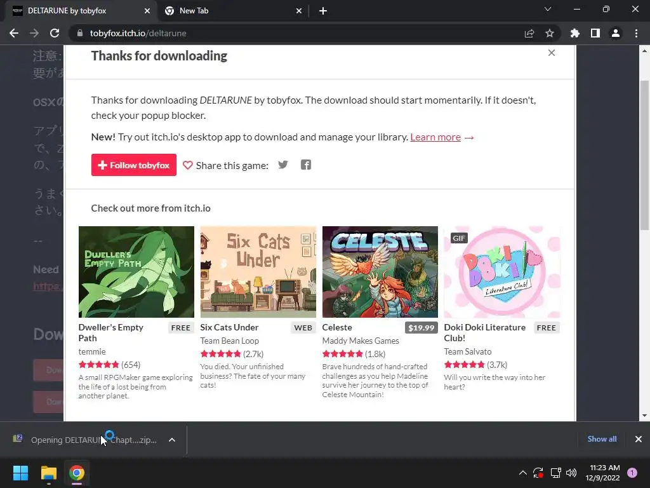Image resolution: width=650 pixels, height=488 pixels.
Task: Open Team Salvato developer link
Action: (x=468, y=351)
